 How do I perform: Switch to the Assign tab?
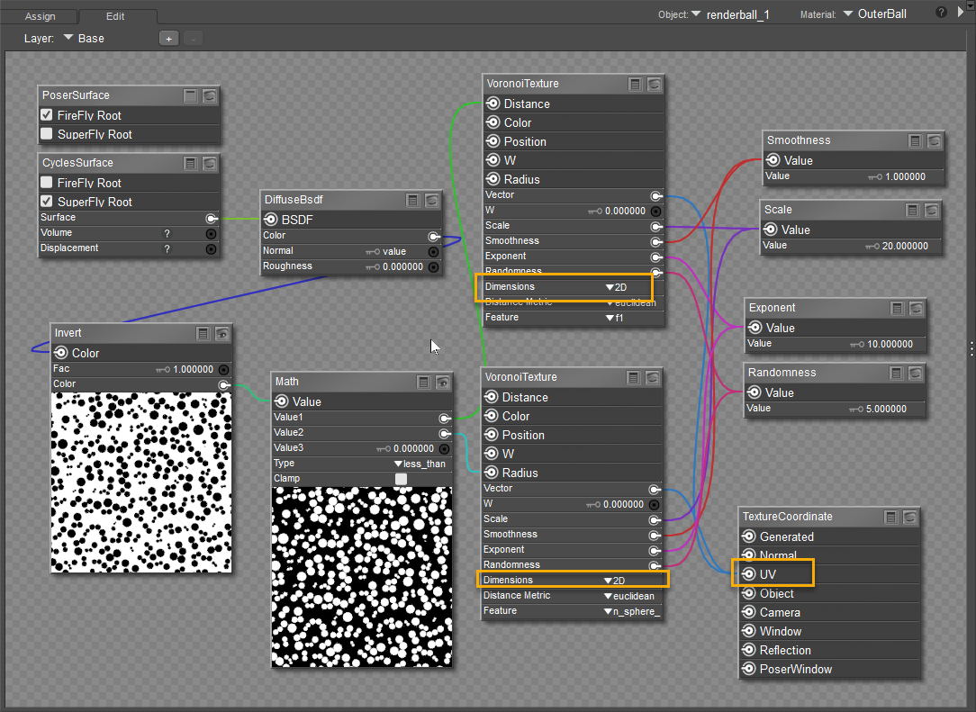click(40, 16)
